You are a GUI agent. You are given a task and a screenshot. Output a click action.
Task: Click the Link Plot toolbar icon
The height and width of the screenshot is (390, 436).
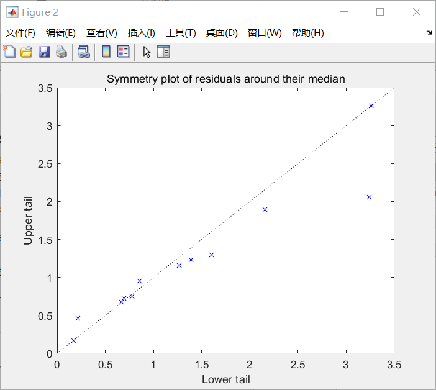pos(83,52)
